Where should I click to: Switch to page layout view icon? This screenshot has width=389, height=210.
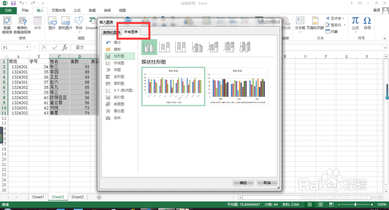pyautogui.click(x=321, y=205)
